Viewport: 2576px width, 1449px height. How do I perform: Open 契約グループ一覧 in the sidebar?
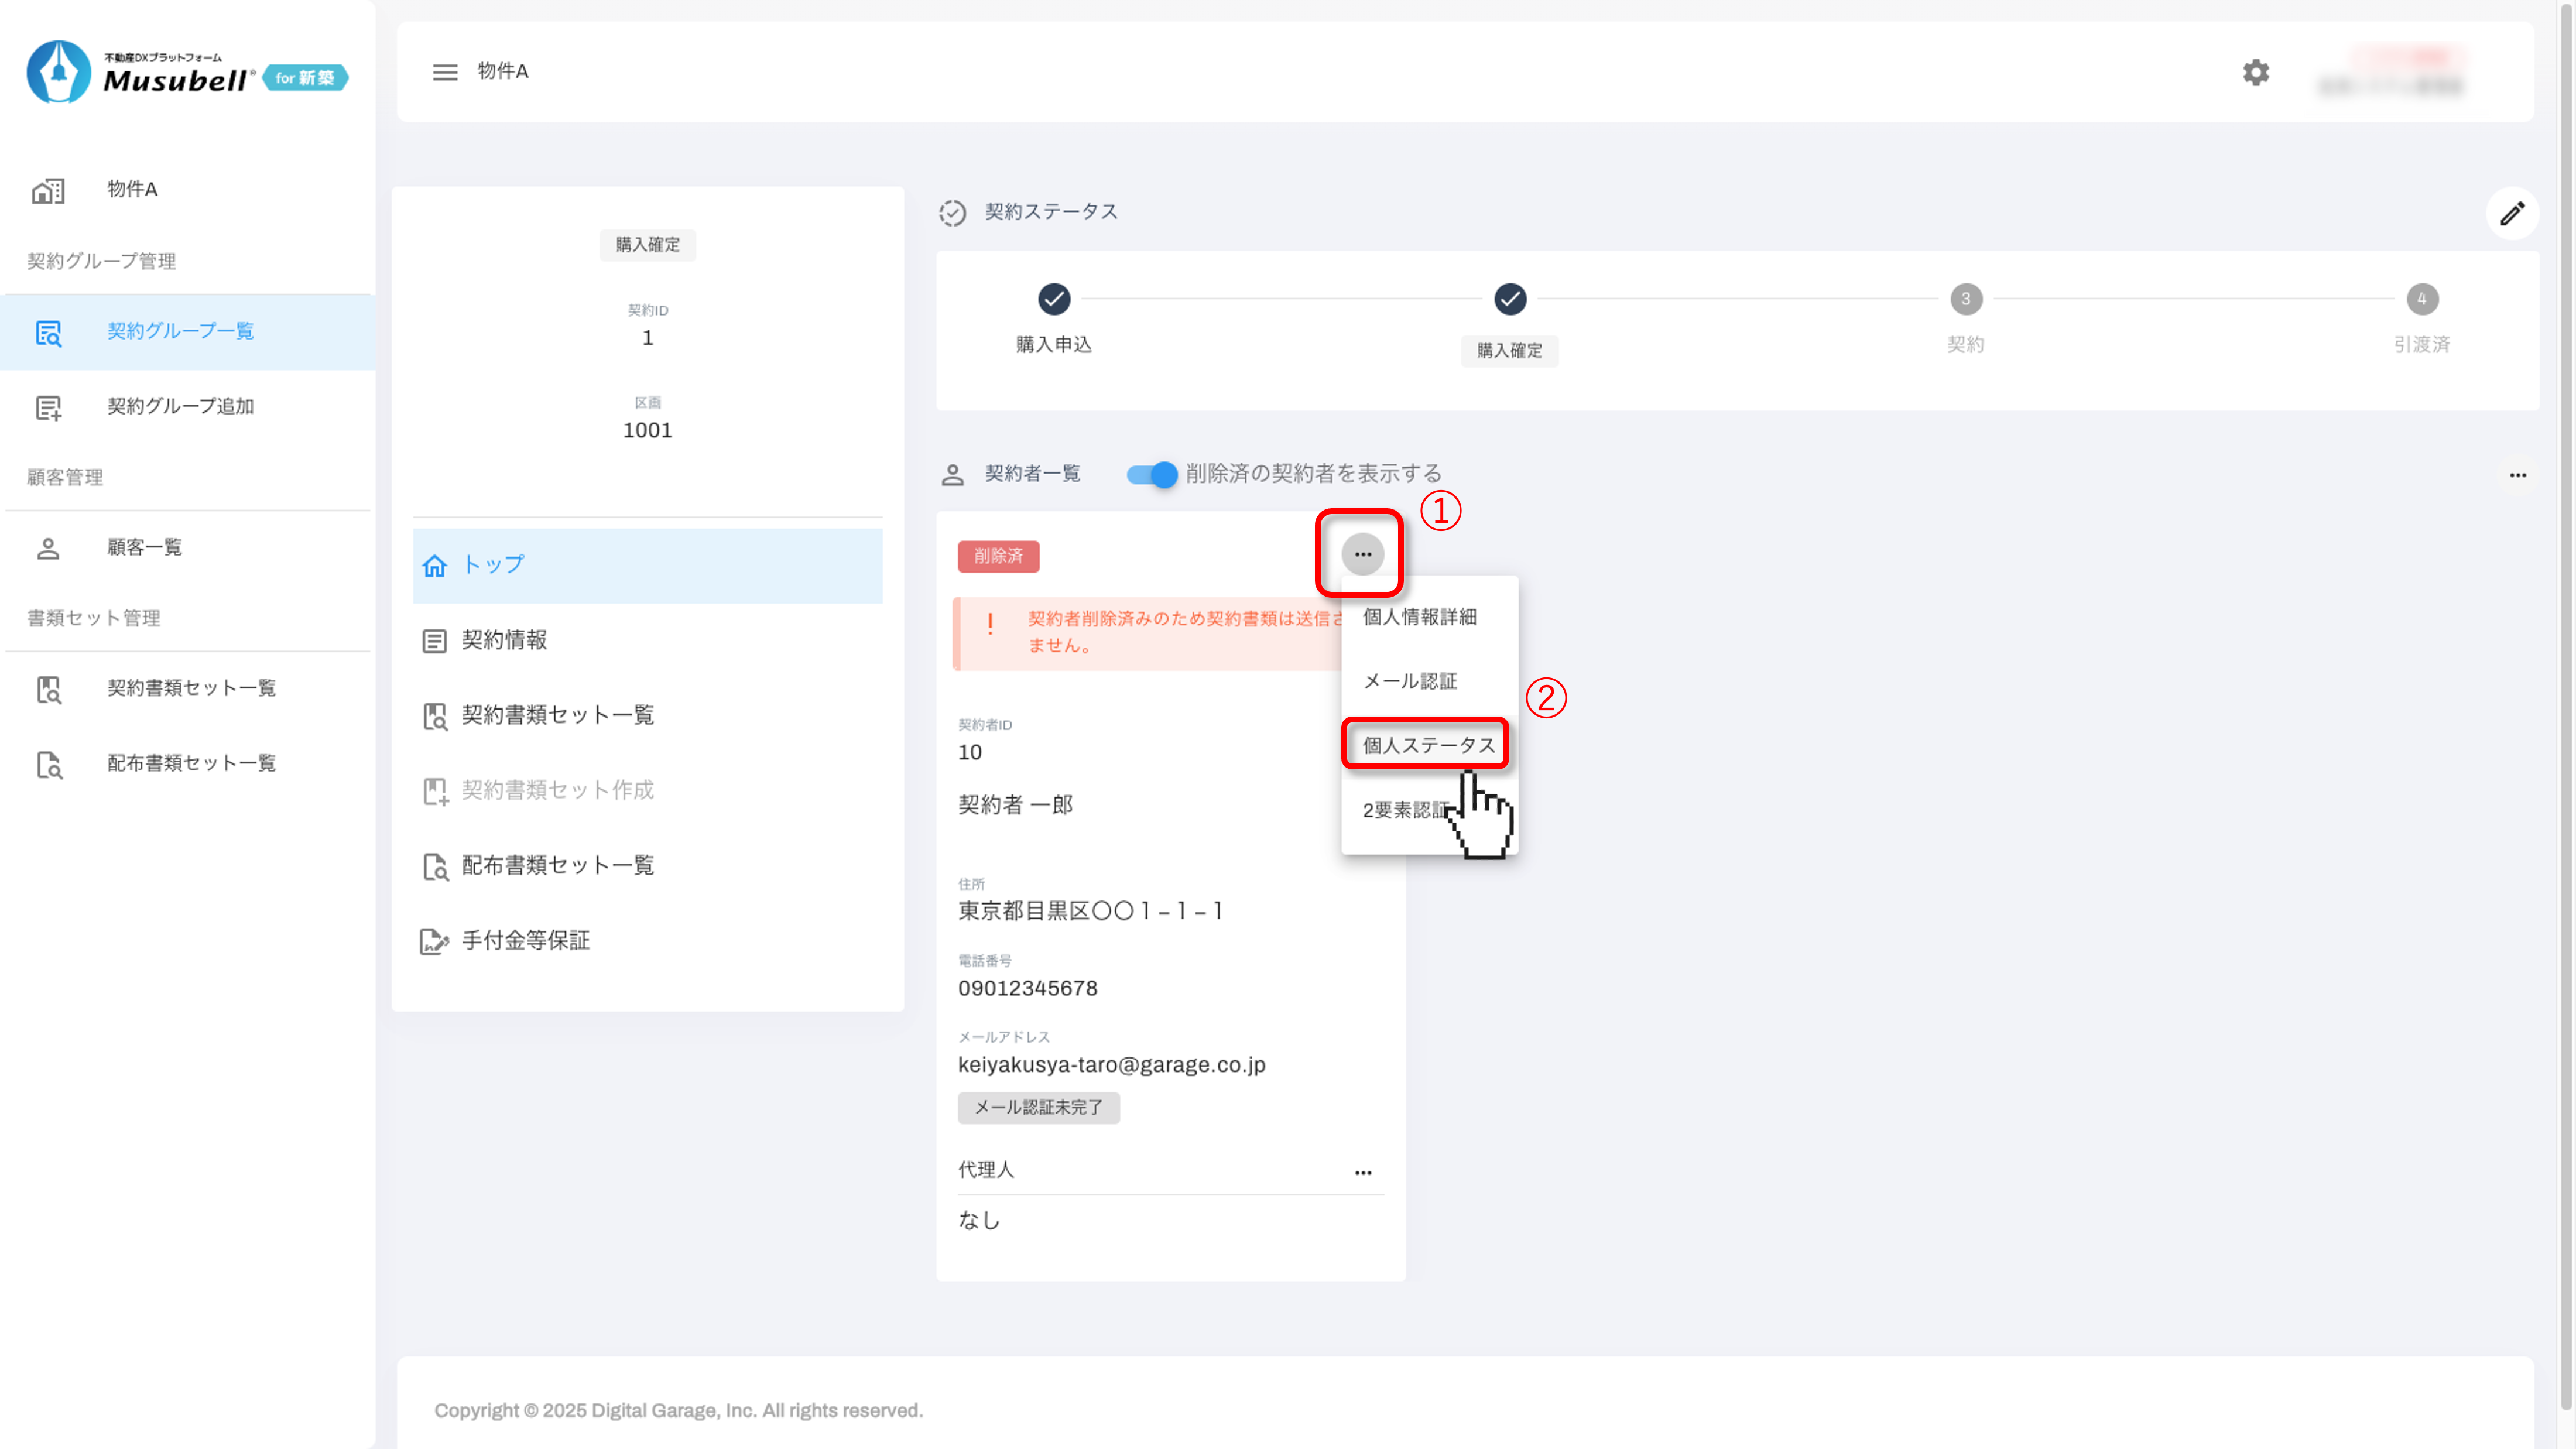pyautogui.click(x=180, y=331)
